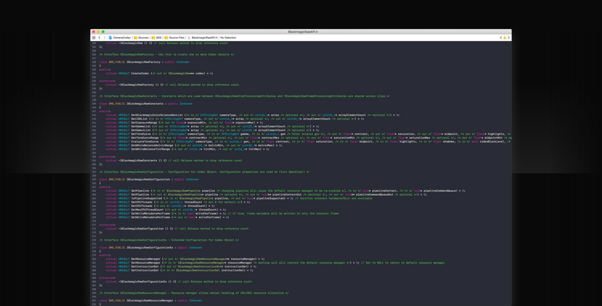Click the IBlackmagicRawConstants class name
Viewport: 602px width, 306px height.
(x=145, y=104)
